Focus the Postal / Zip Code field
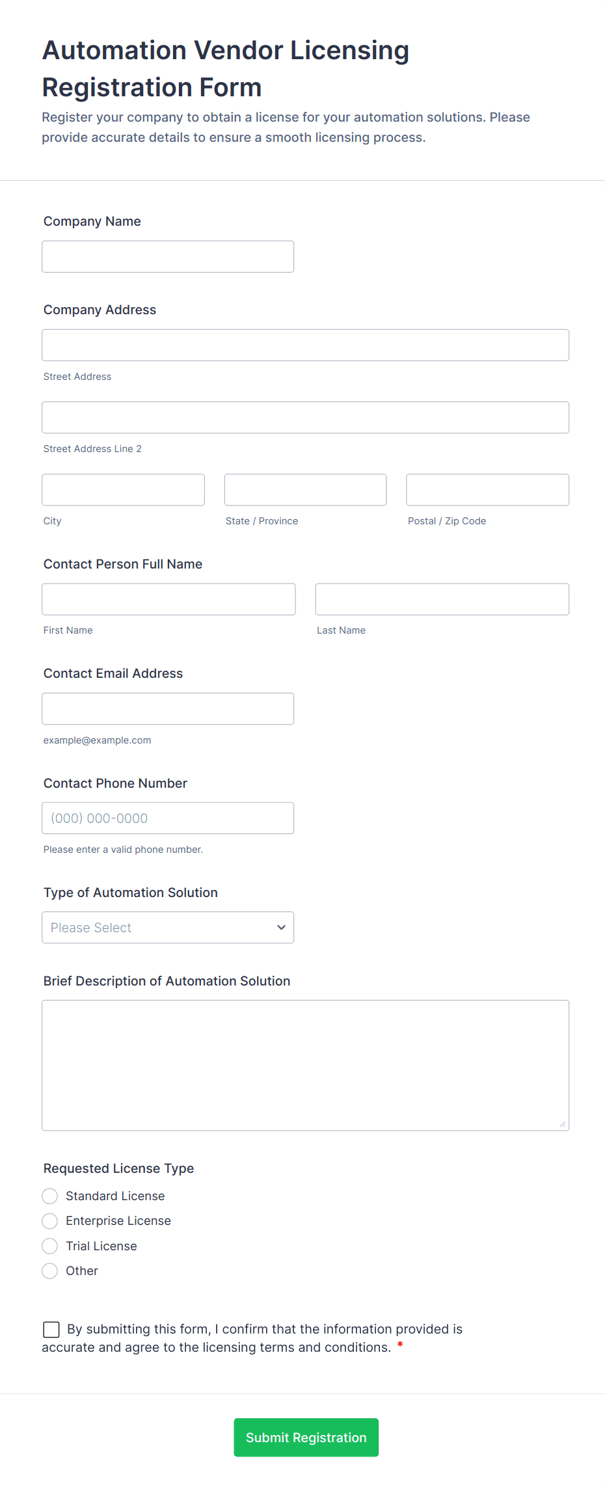Image resolution: width=605 pixels, height=1489 pixels. pos(487,490)
